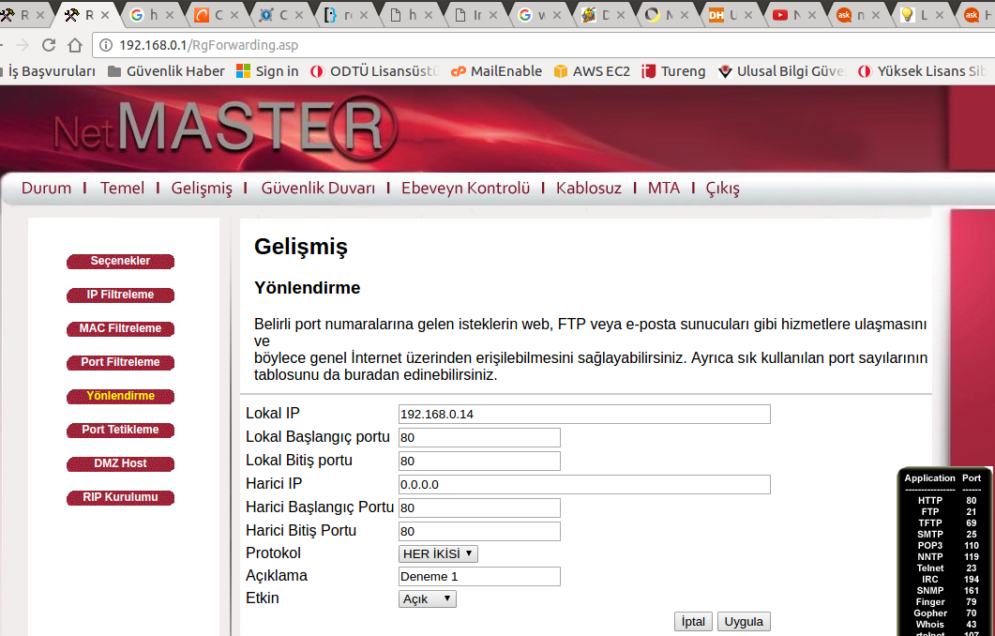The height and width of the screenshot is (636, 995).
Task: Click the Microsoft Sign in bookmark
Action: pyautogui.click(x=267, y=71)
